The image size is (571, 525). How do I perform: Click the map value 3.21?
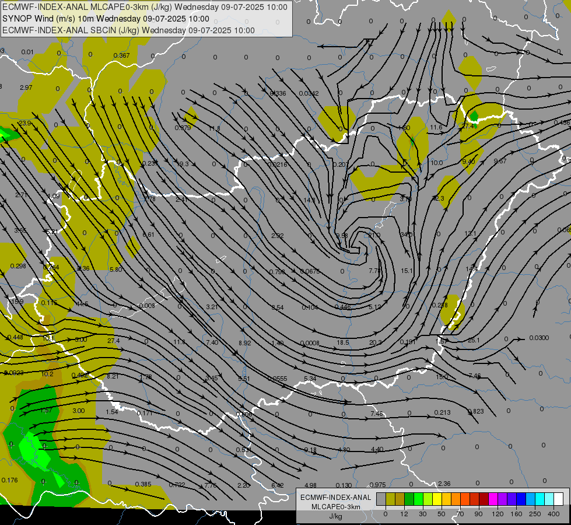tap(212, 307)
